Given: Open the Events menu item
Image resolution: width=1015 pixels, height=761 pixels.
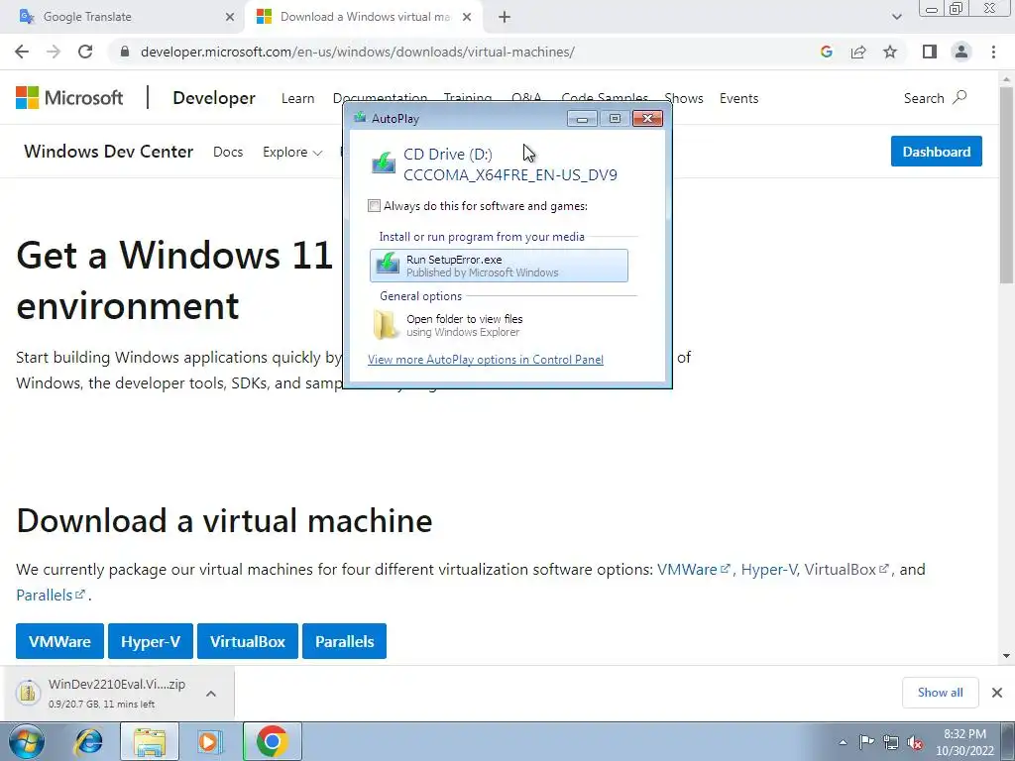Looking at the screenshot, I should 738,98.
